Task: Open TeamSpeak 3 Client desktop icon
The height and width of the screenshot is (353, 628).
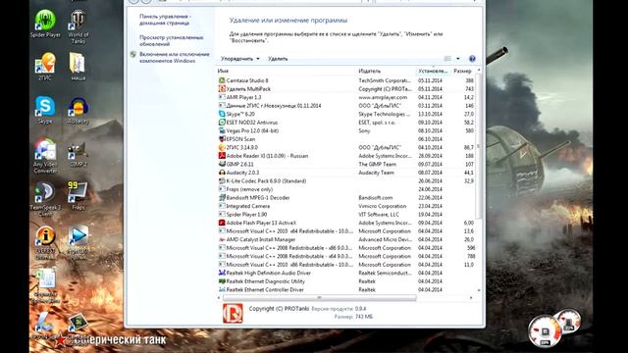Action: 45,199
